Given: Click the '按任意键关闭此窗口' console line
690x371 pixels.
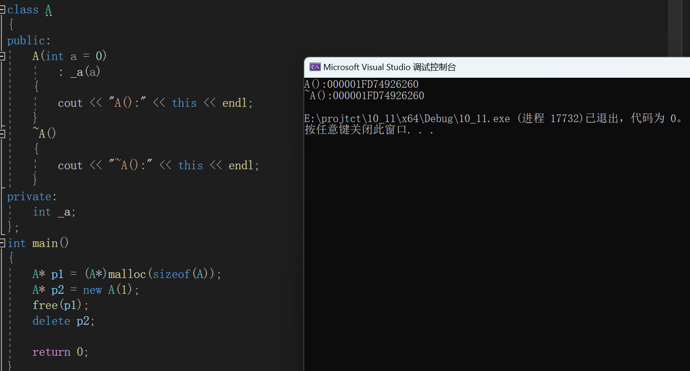Looking at the screenshot, I should point(369,130).
